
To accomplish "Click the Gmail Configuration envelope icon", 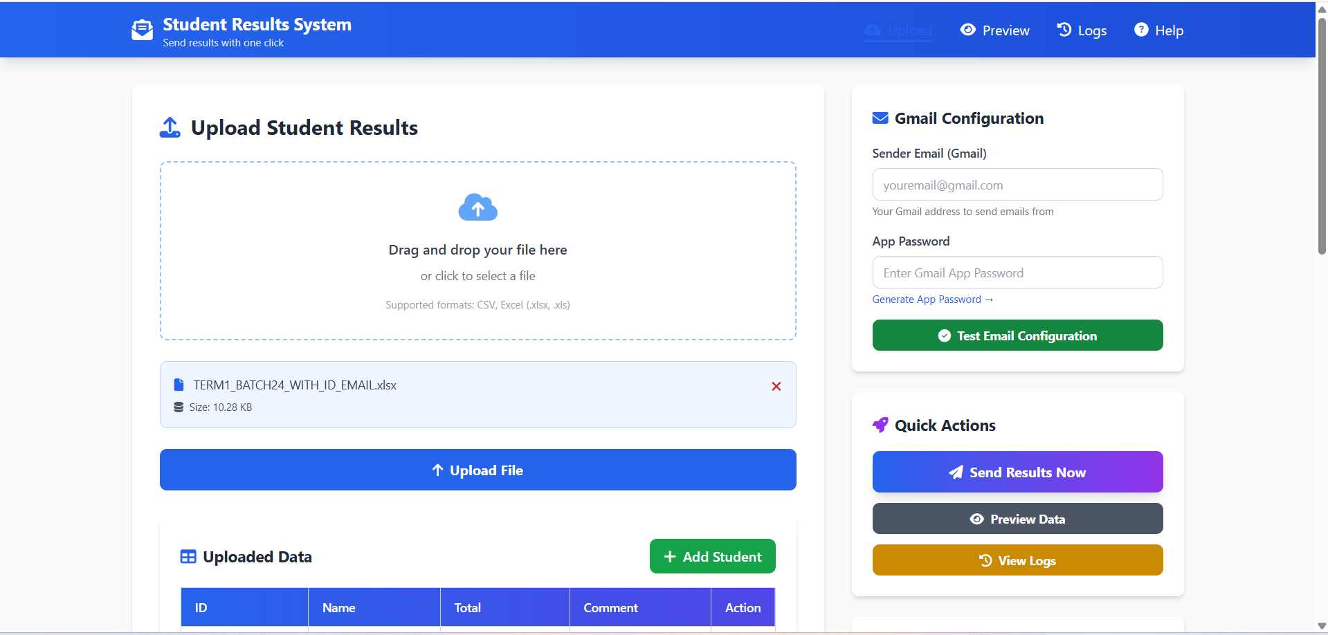I will tap(880, 118).
